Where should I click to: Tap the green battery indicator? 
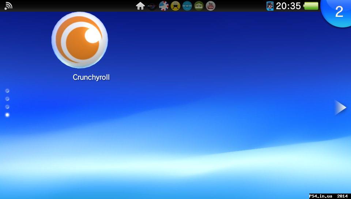coord(311,6)
